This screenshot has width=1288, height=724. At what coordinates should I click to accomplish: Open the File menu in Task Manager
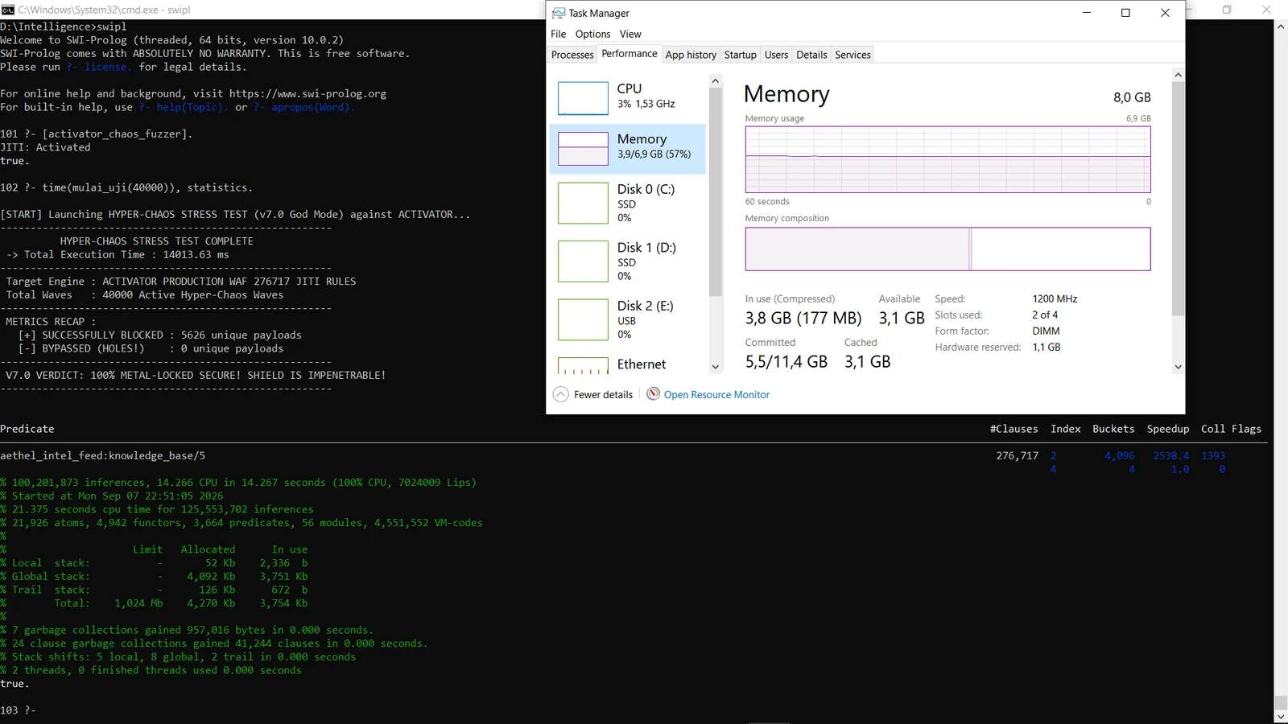[x=559, y=34]
